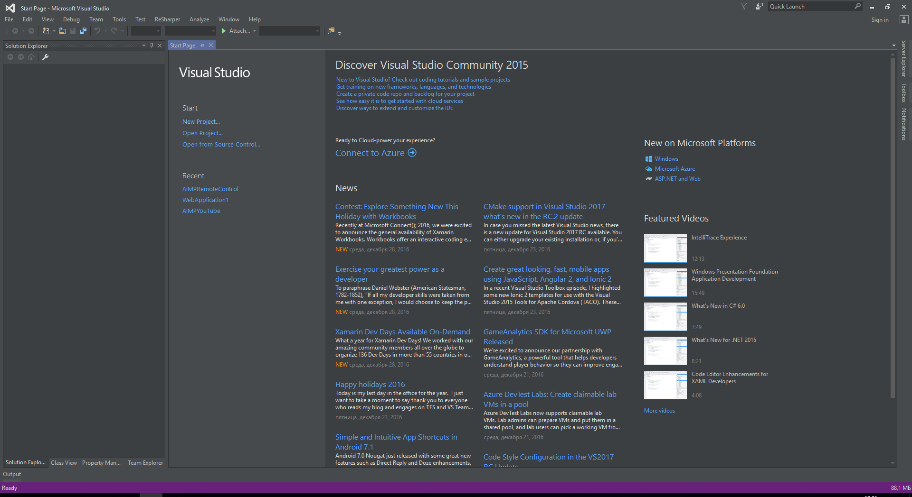Close the Start Page tab
This screenshot has height=497, width=912.
[211, 45]
